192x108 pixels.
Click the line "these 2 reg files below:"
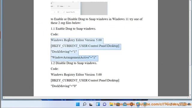point(66,23)
